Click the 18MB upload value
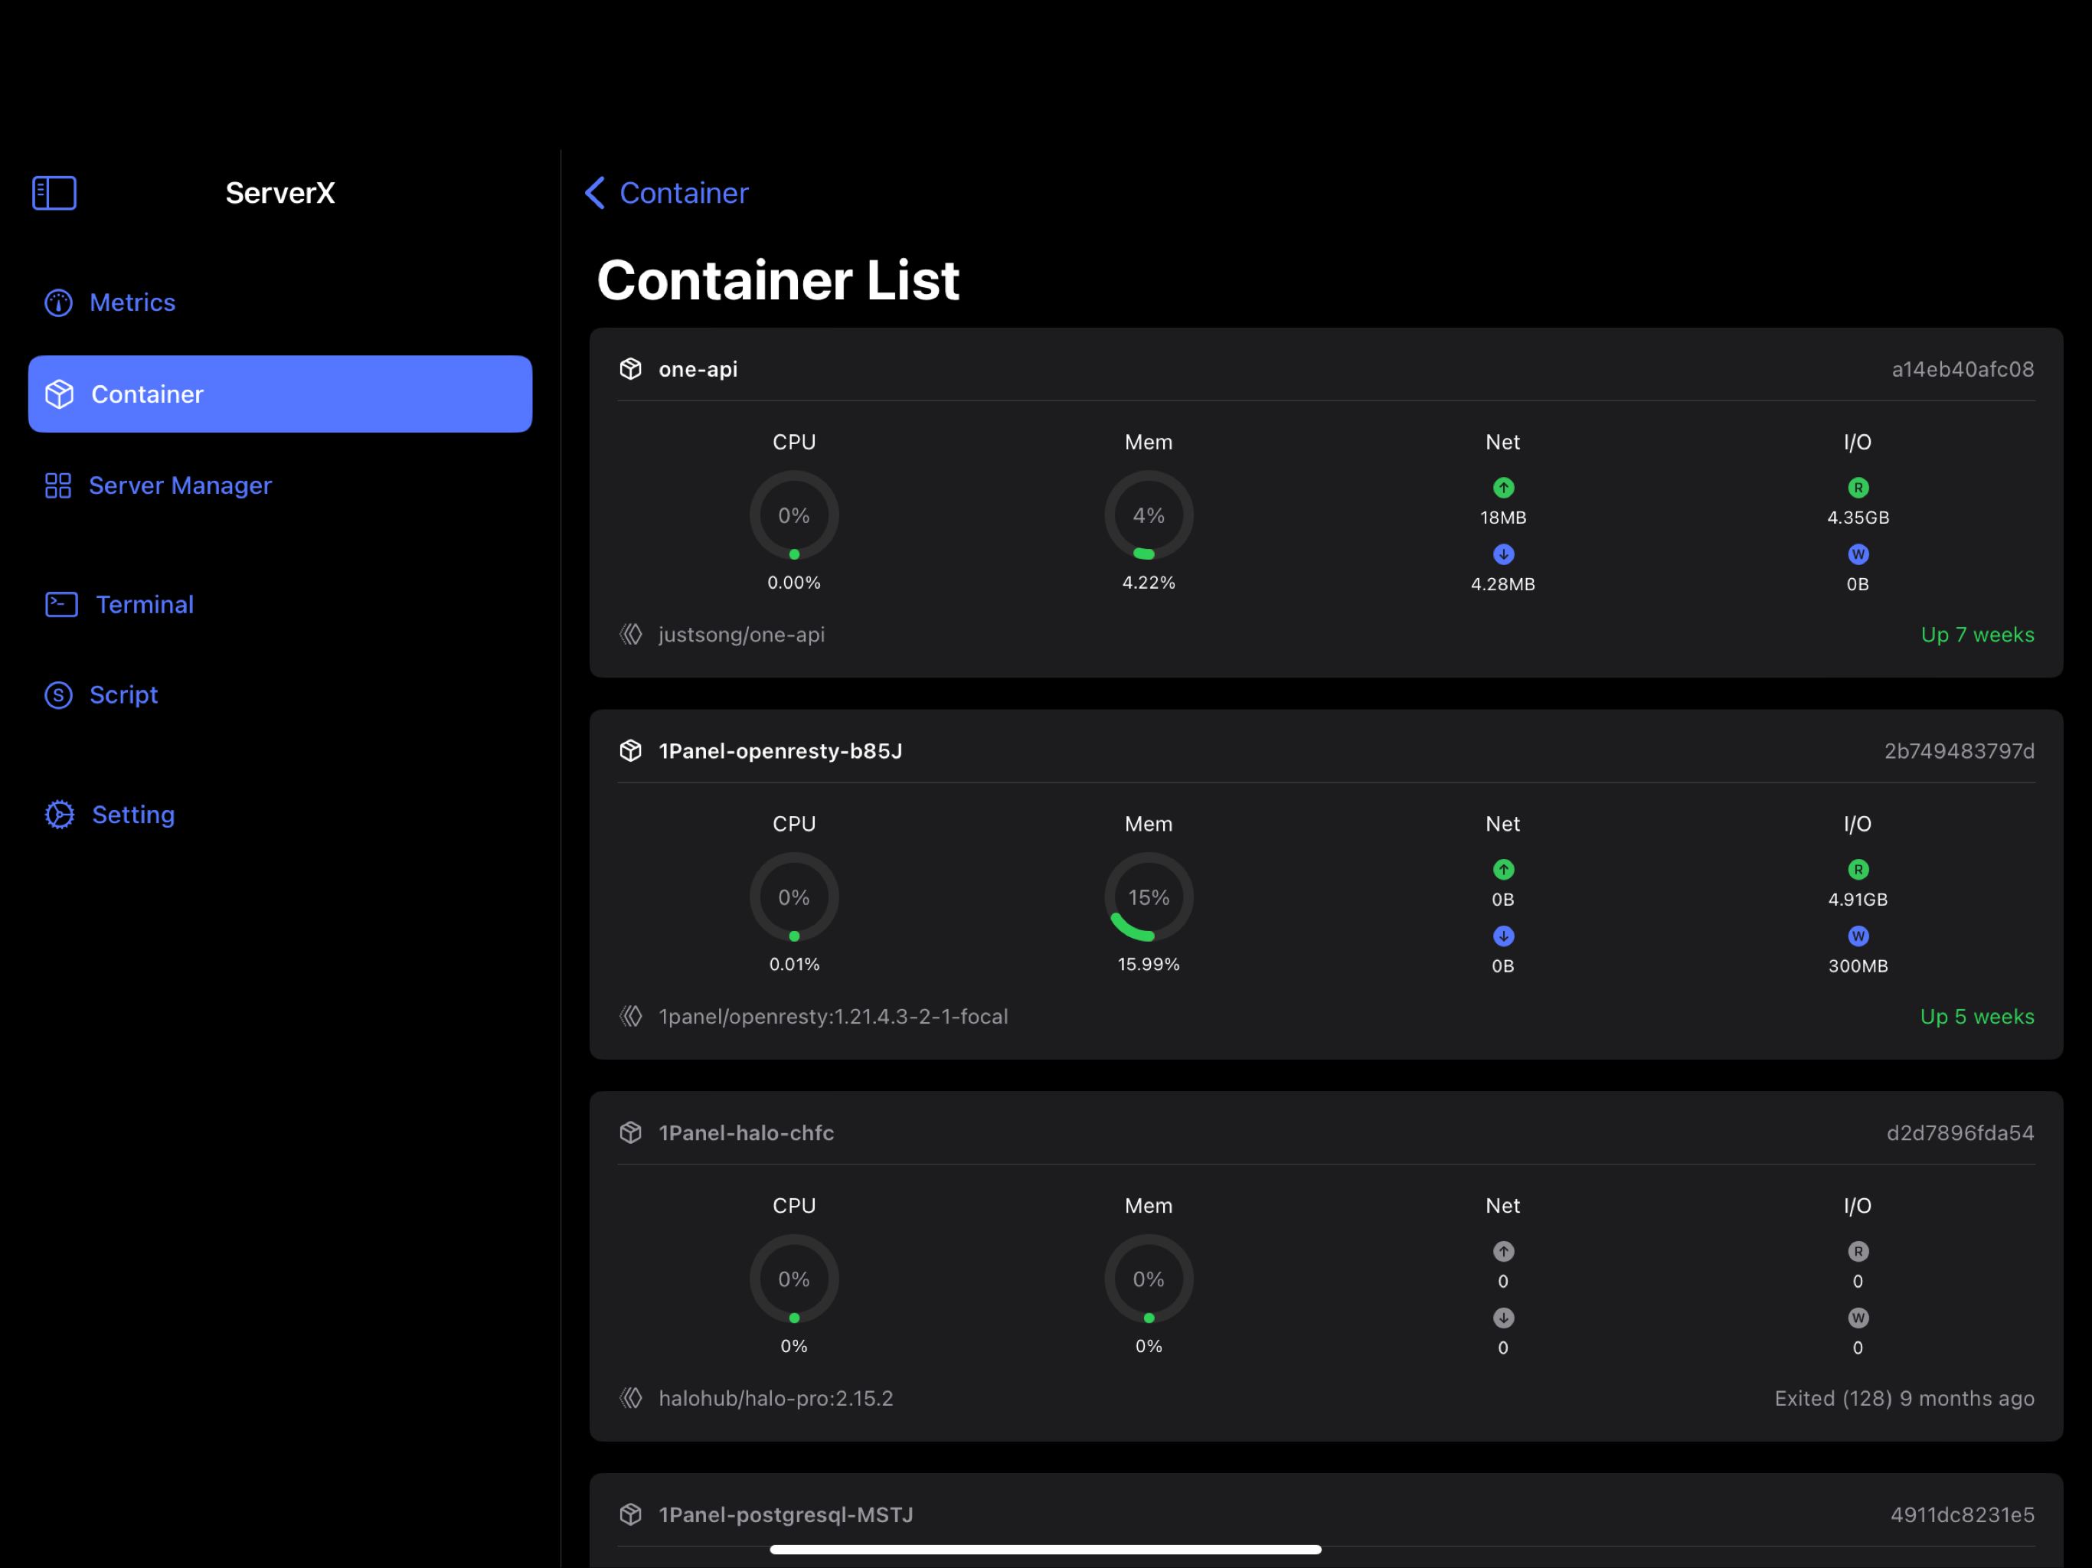This screenshot has width=2092, height=1568. point(1504,518)
